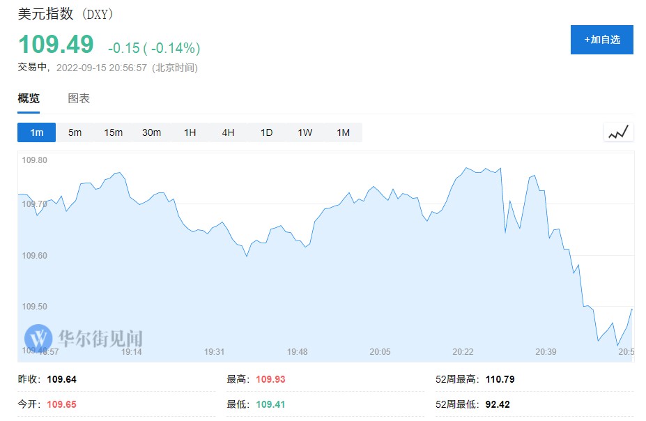Click the 最低 value 109.41
Screen dimensions: 646x421
click(270, 404)
